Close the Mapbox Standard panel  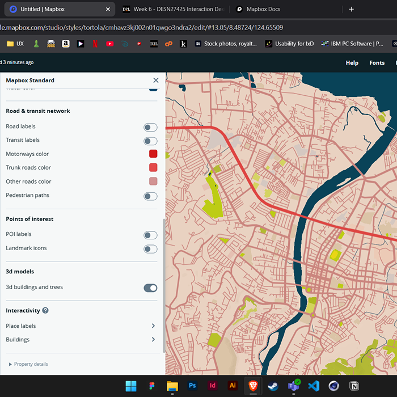156,81
